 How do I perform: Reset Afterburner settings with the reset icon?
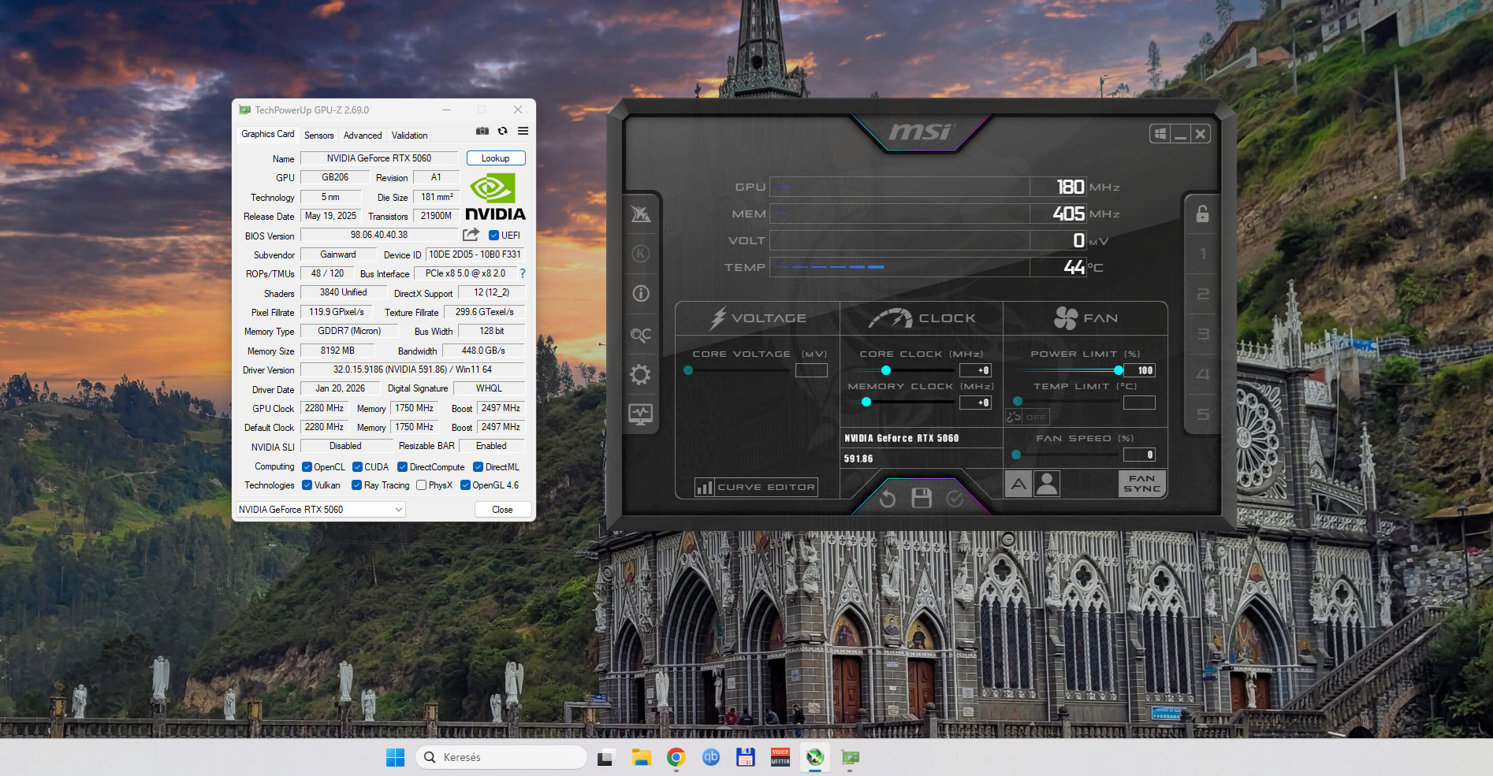point(888,499)
